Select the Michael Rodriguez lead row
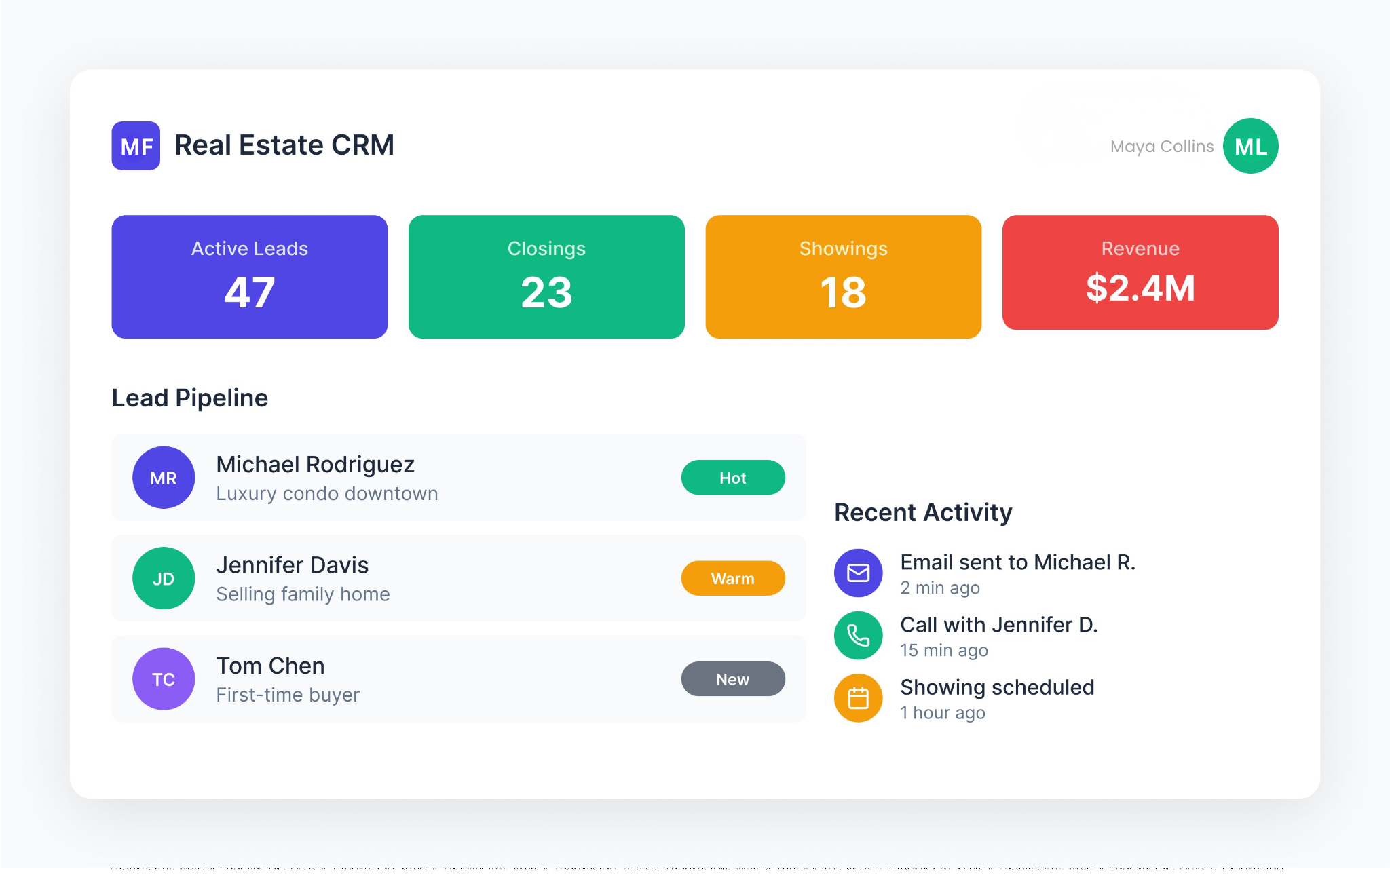 (459, 477)
